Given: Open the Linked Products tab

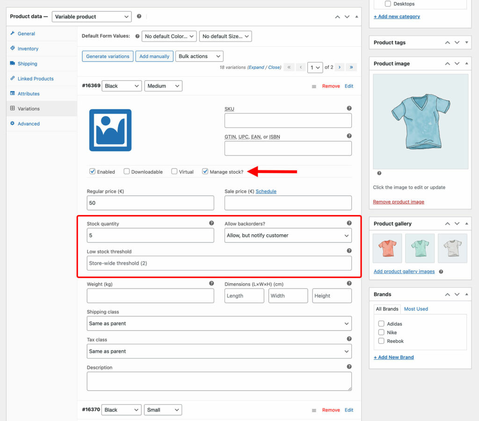Looking at the screenshot, I should click(x=36, y=78).
